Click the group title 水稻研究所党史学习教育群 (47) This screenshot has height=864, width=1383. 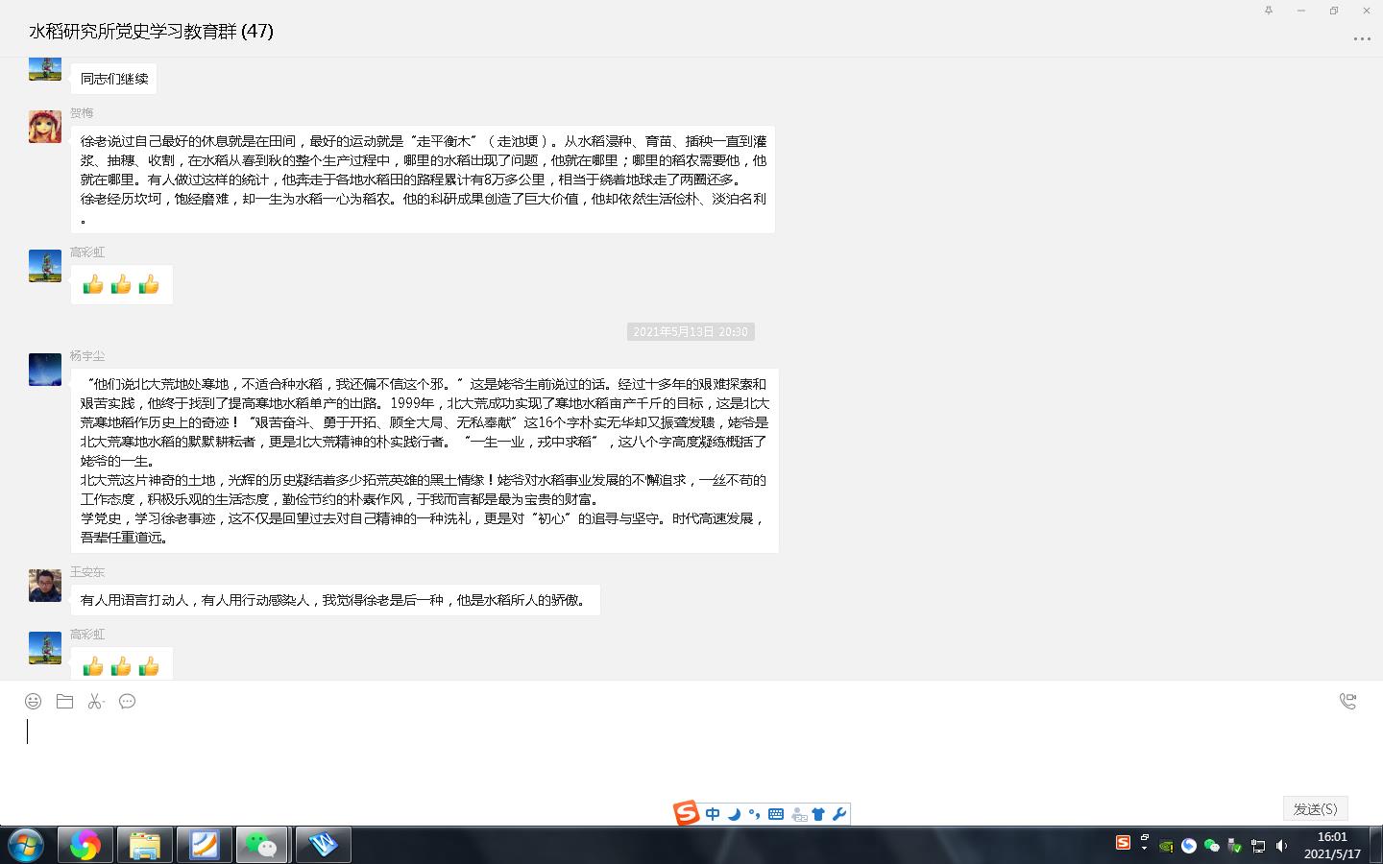(151, 31)
